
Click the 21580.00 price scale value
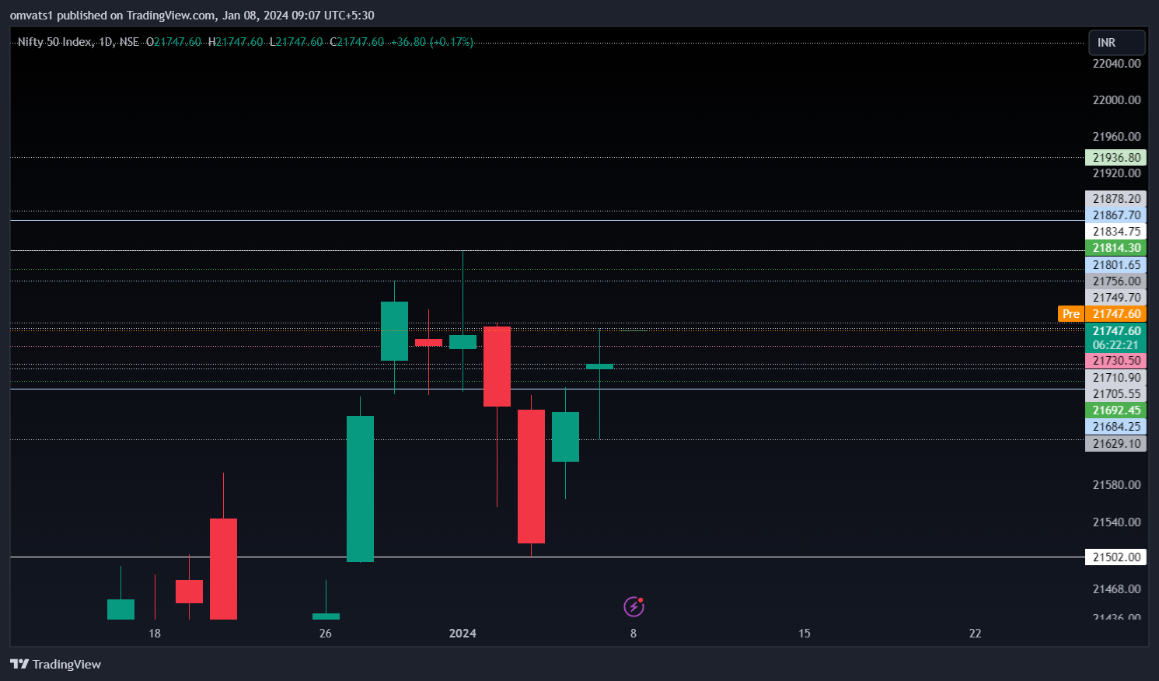point(1116,485)
